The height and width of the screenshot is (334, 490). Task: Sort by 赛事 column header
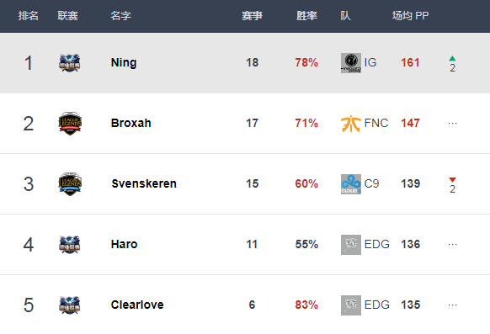click(253, 16)
